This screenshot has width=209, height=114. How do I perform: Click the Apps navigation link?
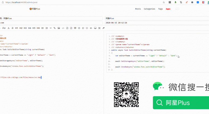click(x=168, y=9)
